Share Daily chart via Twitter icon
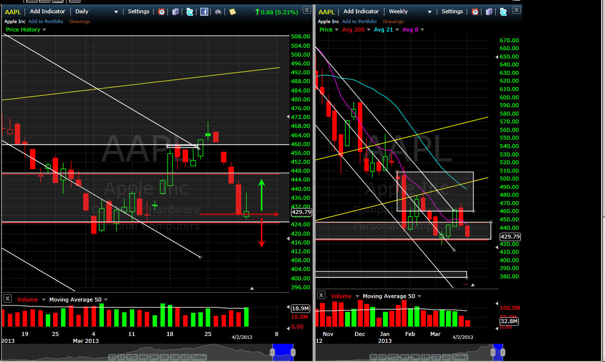 click(x=190, y=12)
